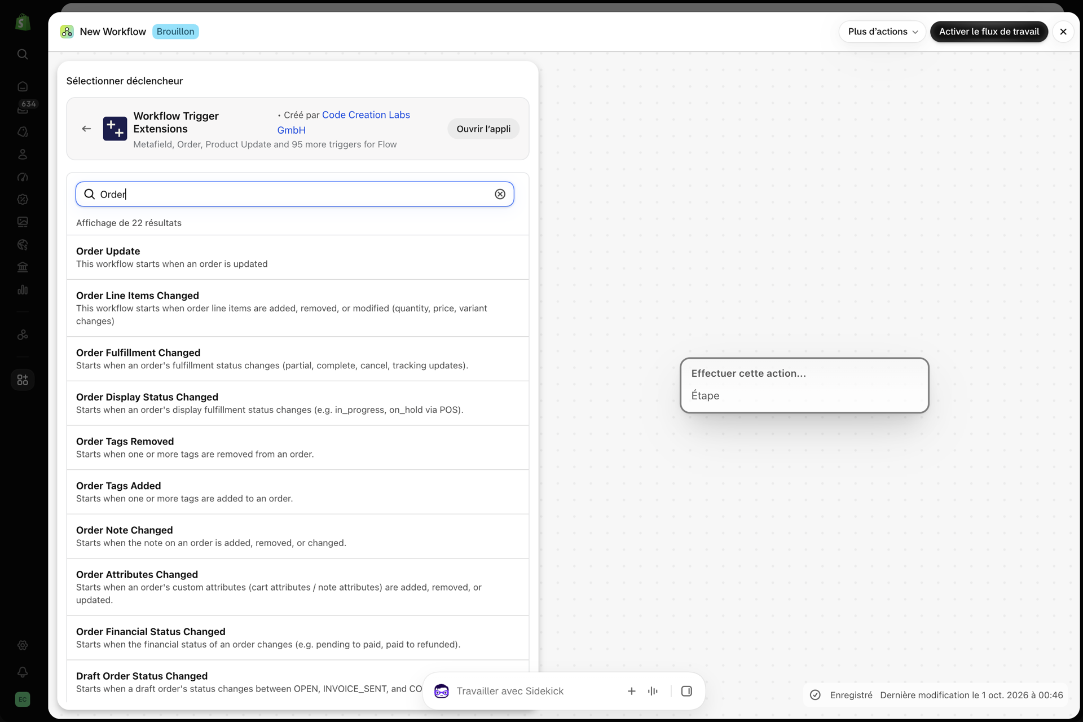Open Analytics via sidebar bar chart icon
This screenshot has height=722, width=1083.
pos(23,289)
